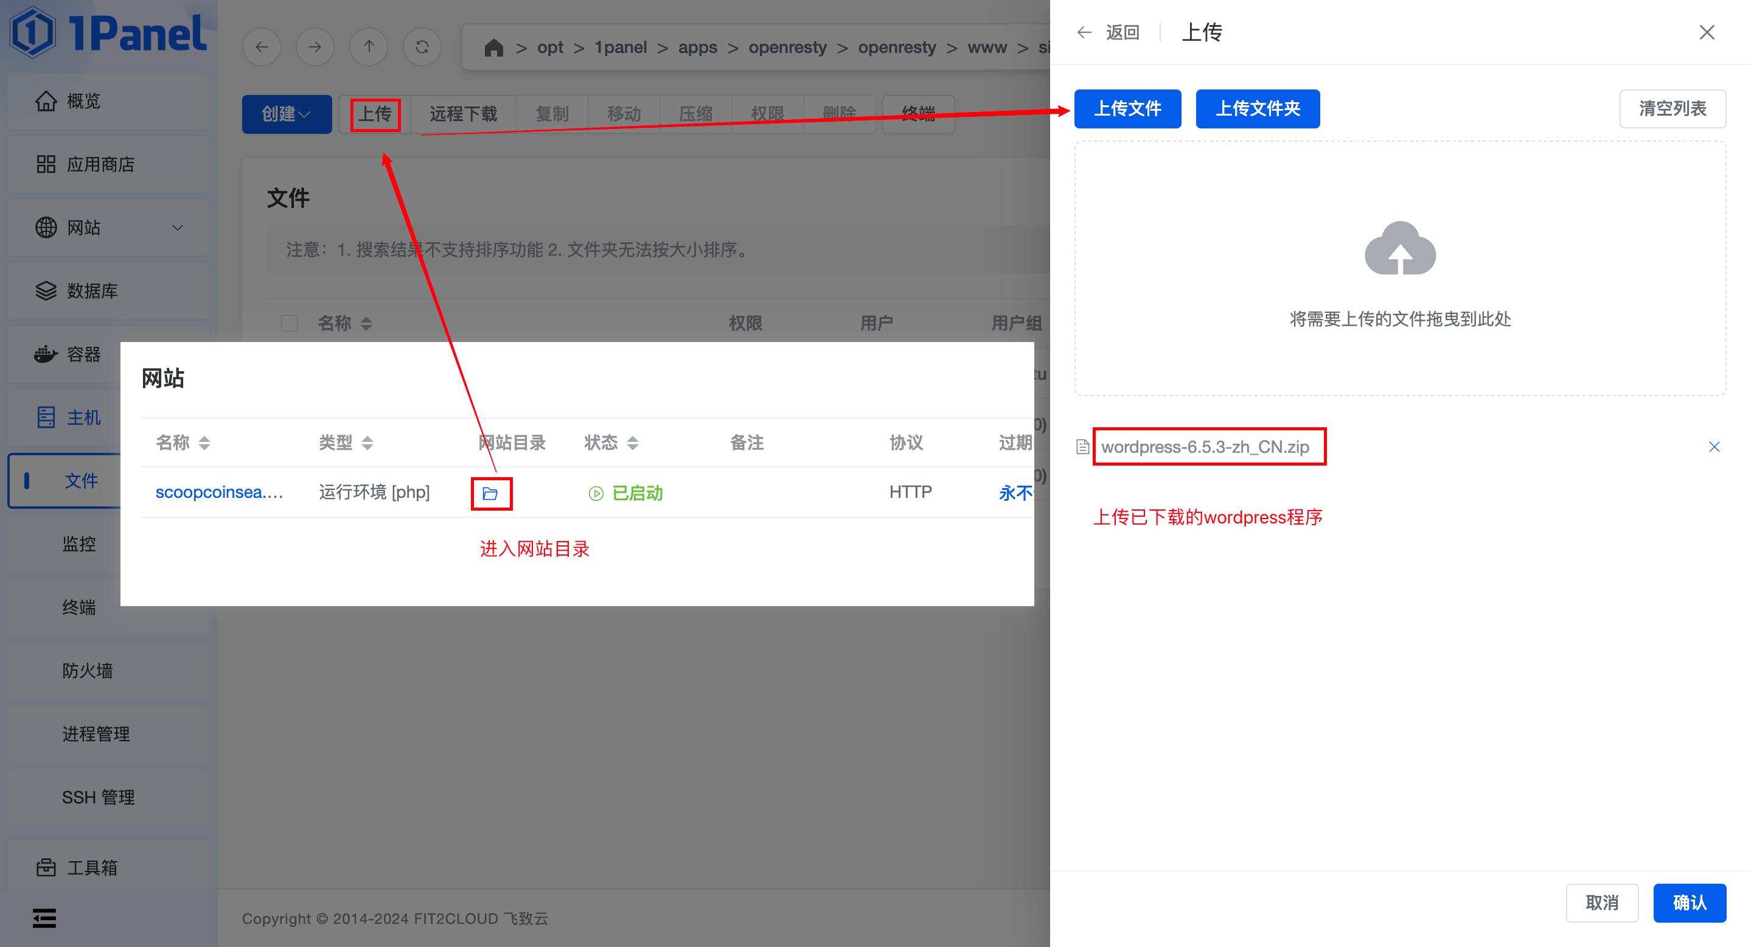This screenshot has height=947, width=1751.
Task: Click 清空列表 clear list button
Action: [x=1673, y=109]
